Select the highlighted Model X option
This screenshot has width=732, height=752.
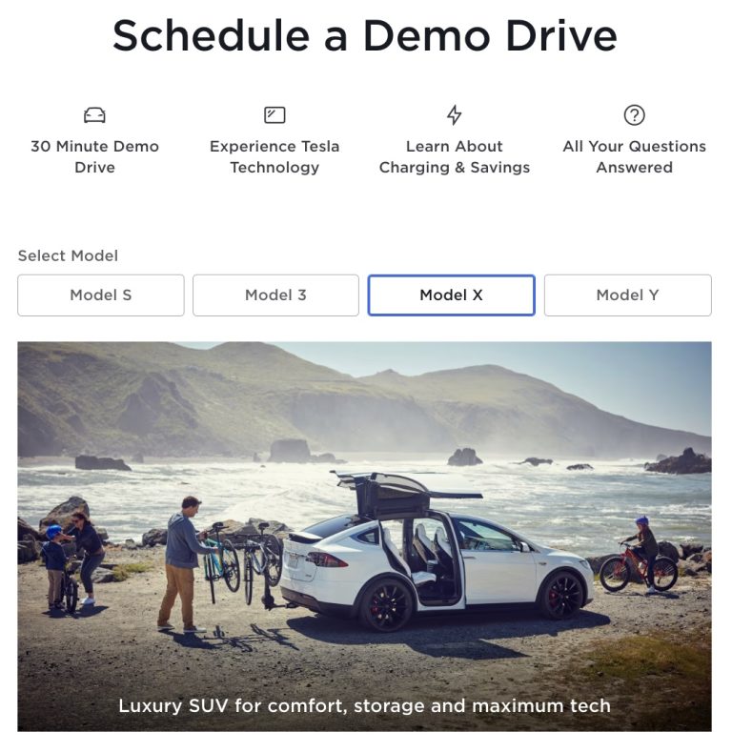(x=452, y=295)
